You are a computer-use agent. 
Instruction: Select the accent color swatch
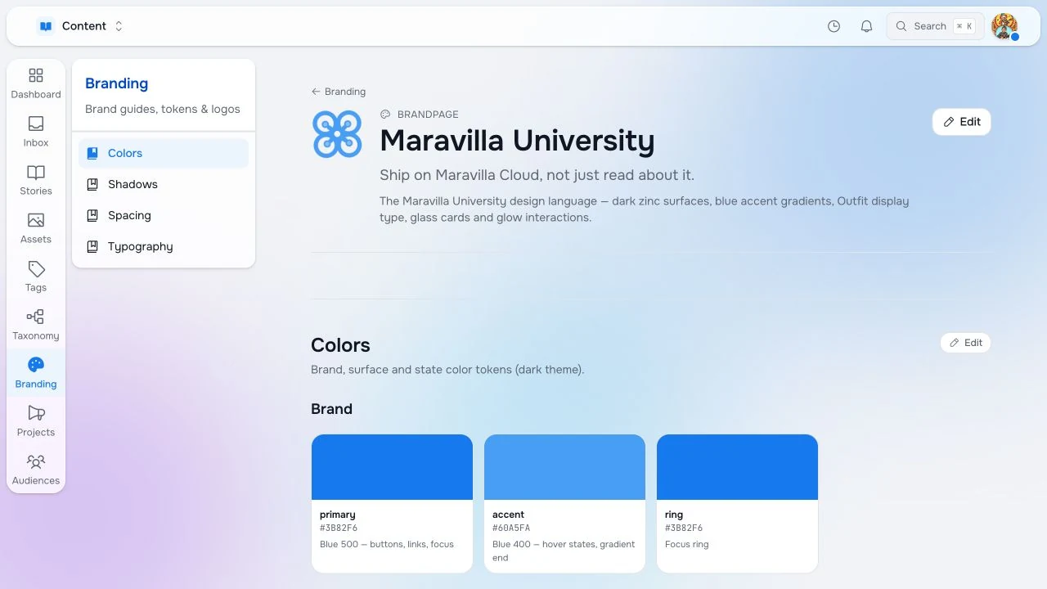tap(564, 467)
